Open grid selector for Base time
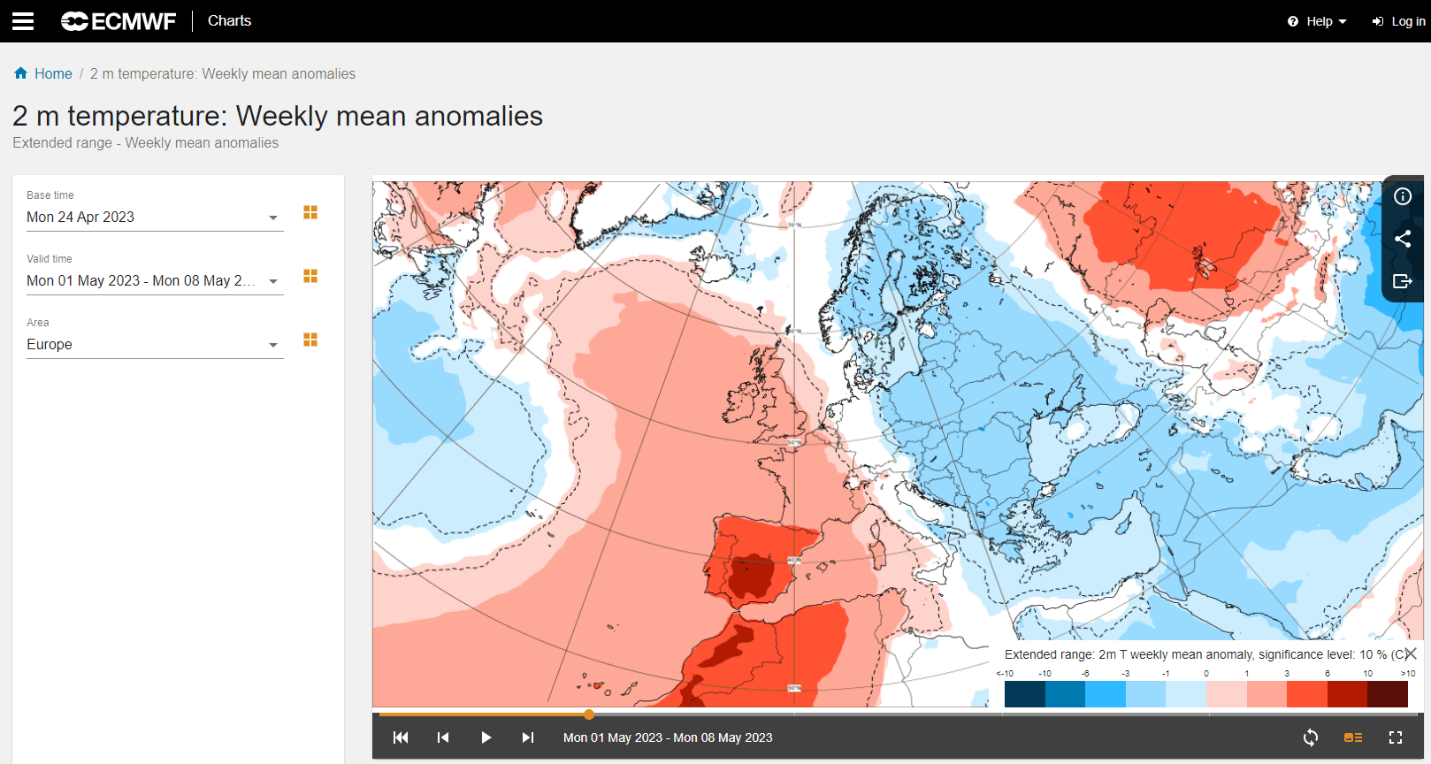 click(310, 212)
